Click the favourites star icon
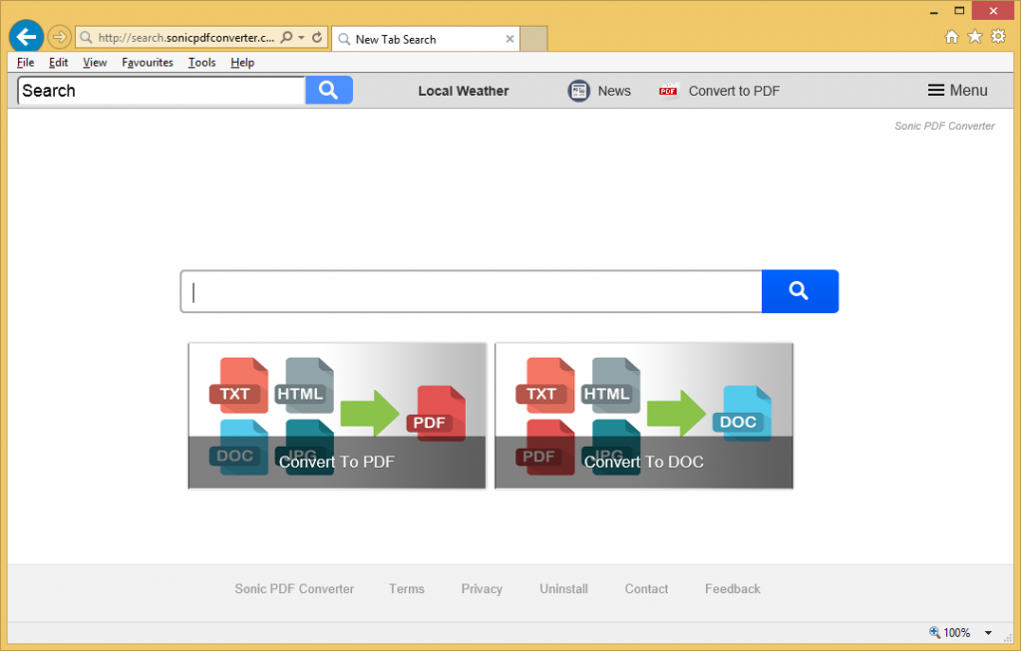1021x651 pixels. pyautogui.click(x=974, y=37)
